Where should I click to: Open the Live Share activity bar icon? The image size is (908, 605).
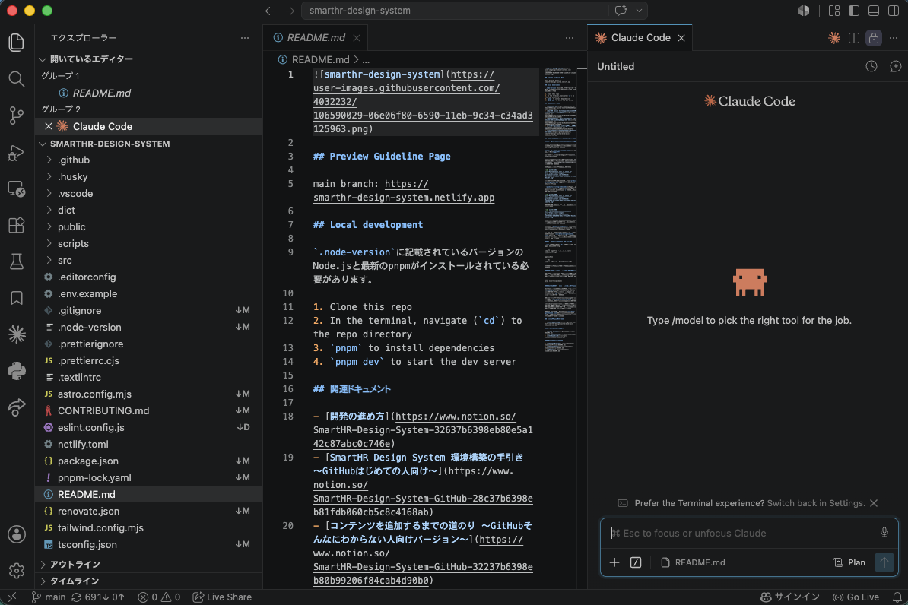click(16, 407)
